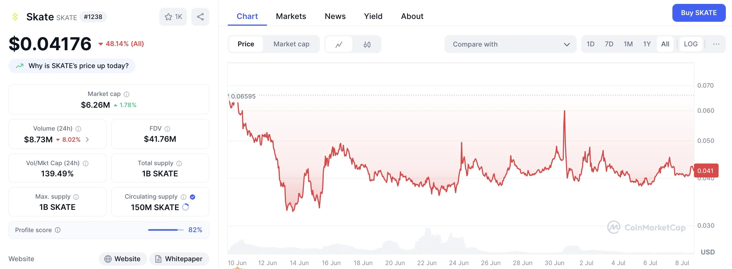Expand the Volume (24h) chevron
Viewport: 732px width, 269px height.
point(88,140)
